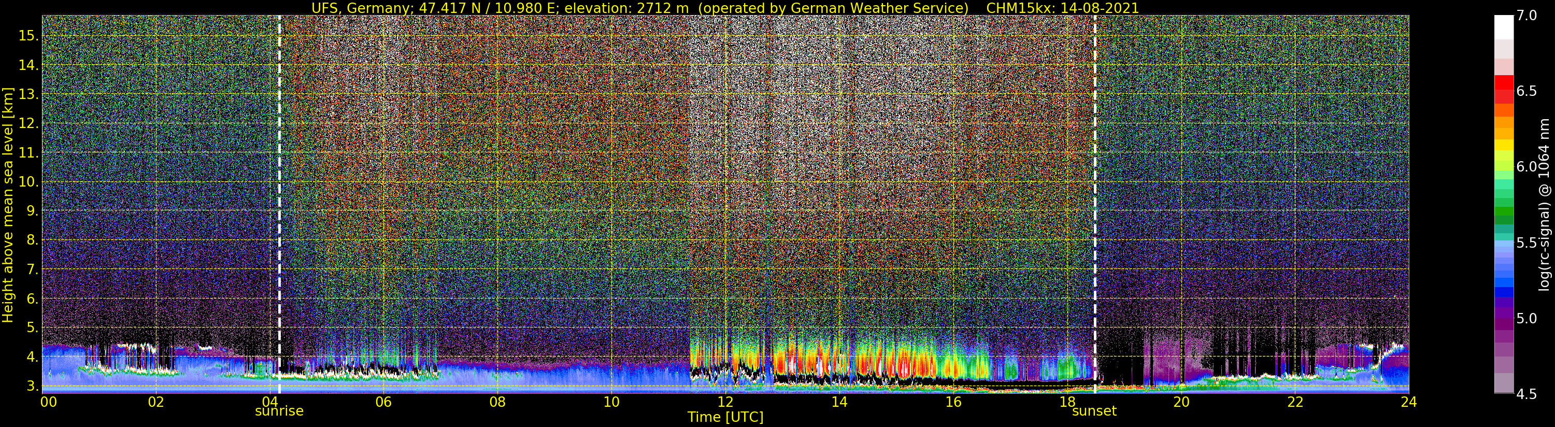The image size is (1555, 427).
Task: Click the height axis tick '6.'
Action: pyautogui.click(x=32, y=298)
